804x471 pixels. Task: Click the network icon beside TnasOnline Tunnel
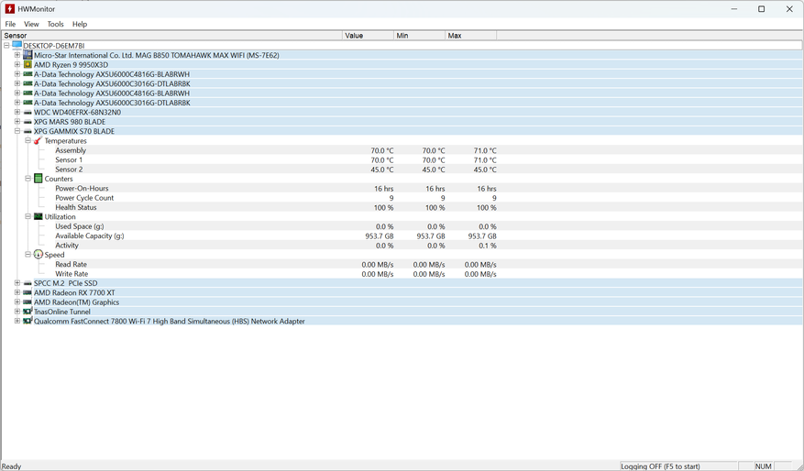28,311
